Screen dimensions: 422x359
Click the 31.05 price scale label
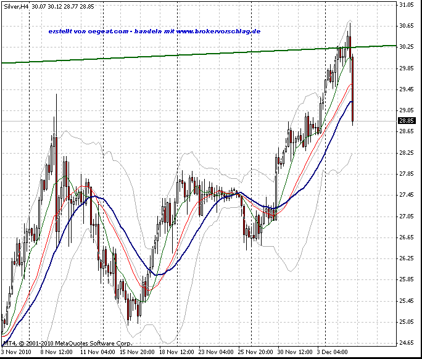407,4
